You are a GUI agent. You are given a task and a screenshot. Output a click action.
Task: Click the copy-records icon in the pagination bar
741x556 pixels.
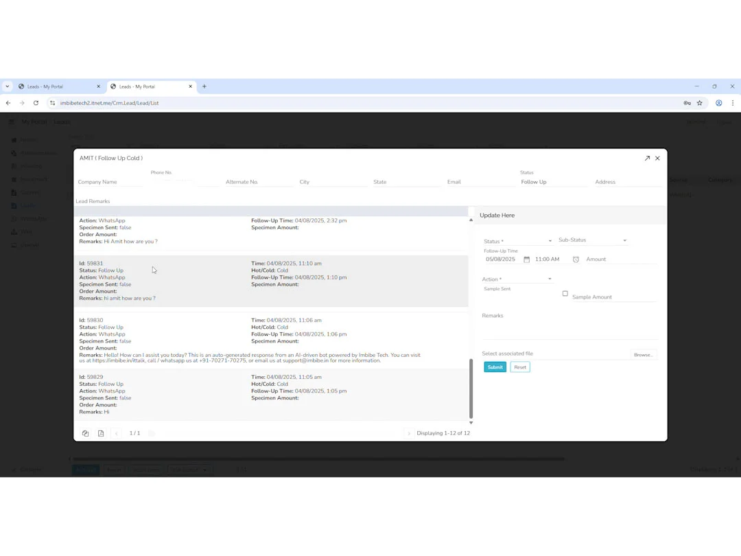[85, 433]
